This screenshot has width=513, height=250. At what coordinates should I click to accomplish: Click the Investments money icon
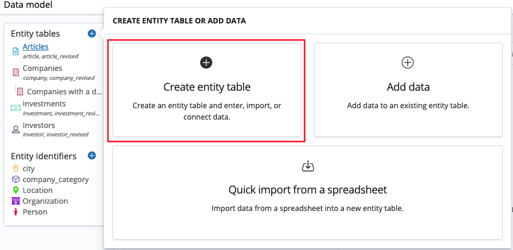16,108
